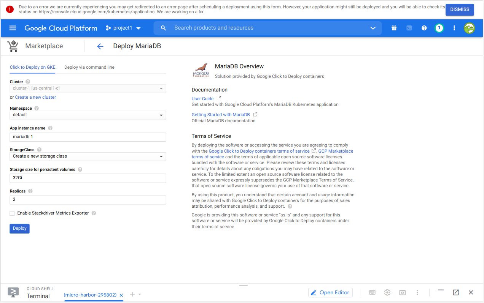Switch to Deploy via command line tab
The width and height of the screenshot is (484, 303).
89,67
